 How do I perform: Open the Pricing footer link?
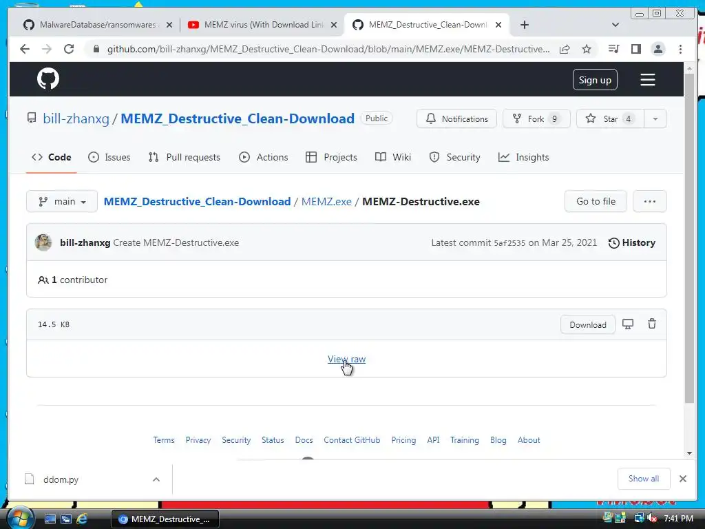pyautogui.click(x=403, y=440)
